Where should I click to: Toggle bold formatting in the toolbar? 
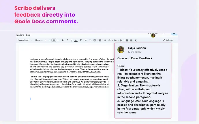tap(63, 40)
